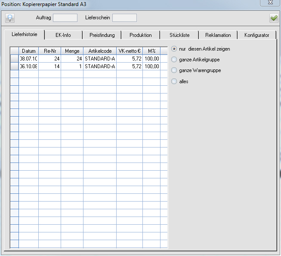Switch to the Reklamation tab

(x=218, y=35)
